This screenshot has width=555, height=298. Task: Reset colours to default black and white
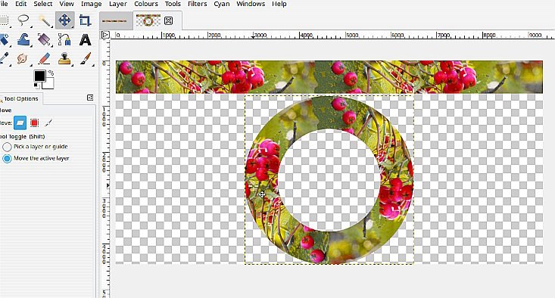[36, 86]
